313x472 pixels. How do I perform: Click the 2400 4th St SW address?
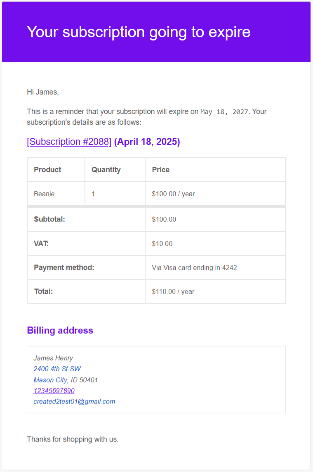[x=57, y=369]
